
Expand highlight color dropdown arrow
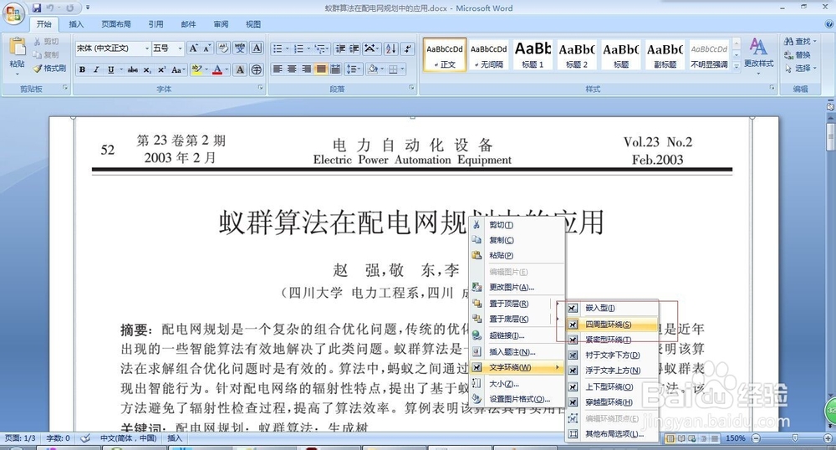pyautogui.click(x=206, y=69)
